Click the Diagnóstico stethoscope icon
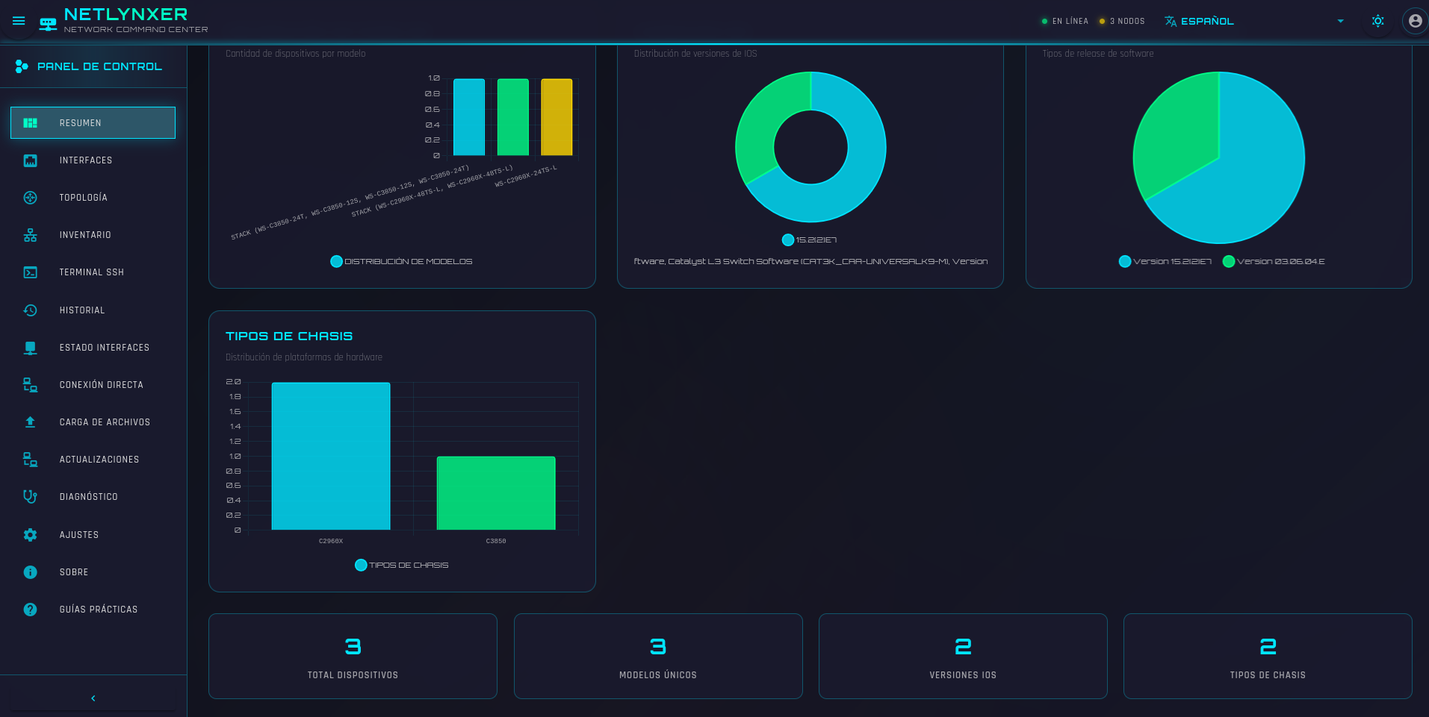Image resolution: width=1429 pixels, height=717 pixels. tap(30, 497)
